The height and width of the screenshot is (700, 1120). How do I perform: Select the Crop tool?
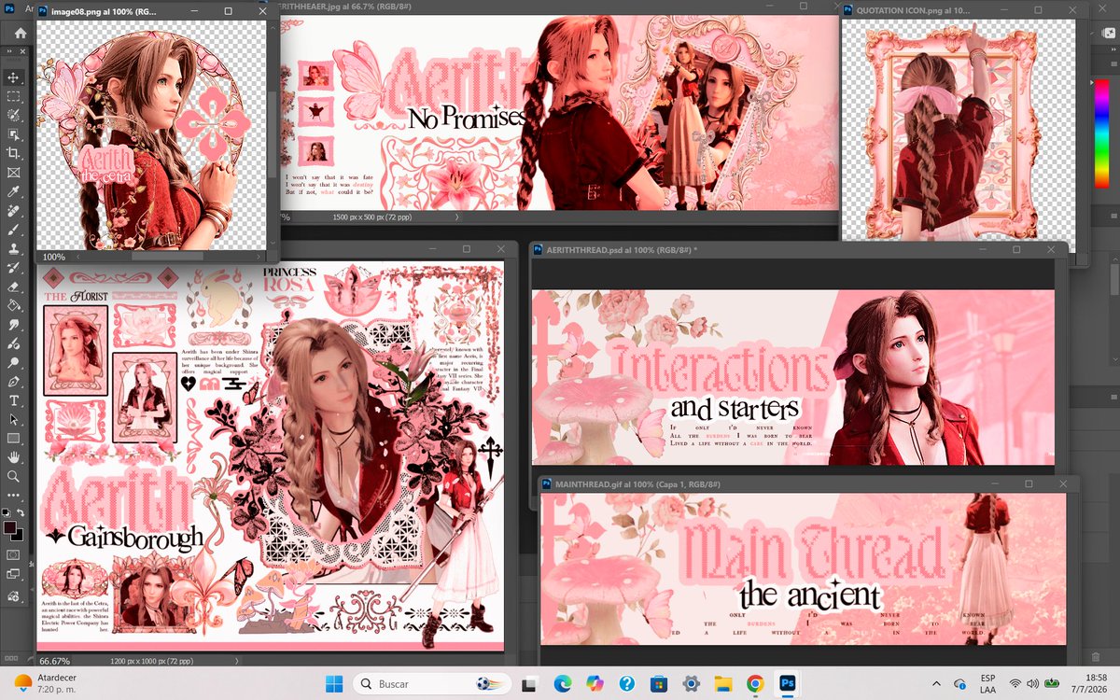click(14, 153)
